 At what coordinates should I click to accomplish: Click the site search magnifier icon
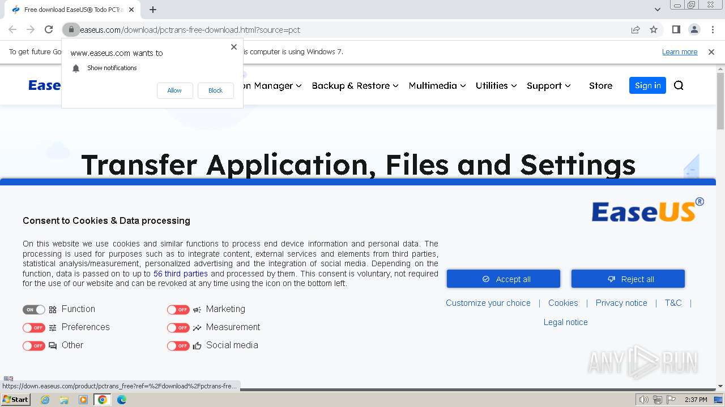click(679, 85)
